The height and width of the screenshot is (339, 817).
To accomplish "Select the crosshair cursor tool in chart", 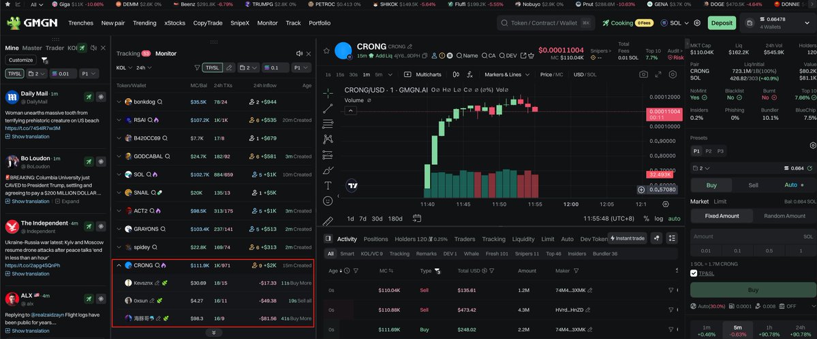I will click(x=328, y=93).
